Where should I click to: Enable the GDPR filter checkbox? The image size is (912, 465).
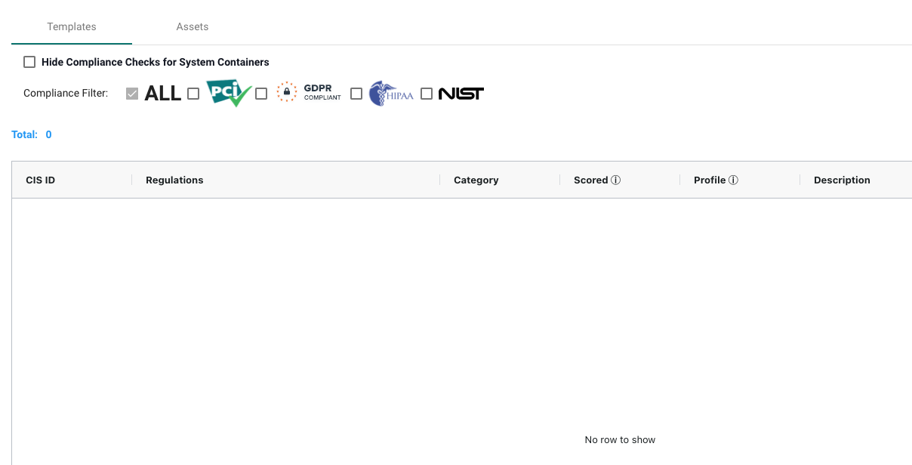261,93
